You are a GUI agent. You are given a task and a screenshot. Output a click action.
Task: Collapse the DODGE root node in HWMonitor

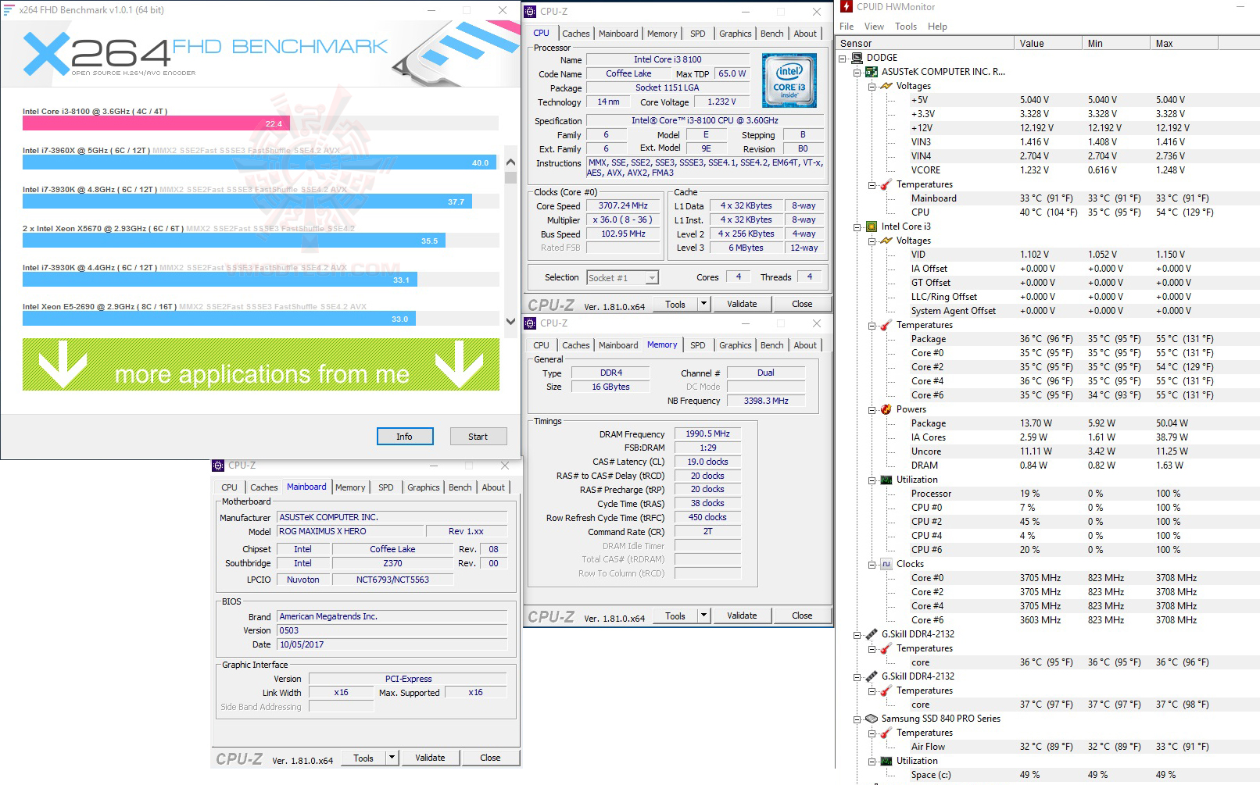point(843,58)
